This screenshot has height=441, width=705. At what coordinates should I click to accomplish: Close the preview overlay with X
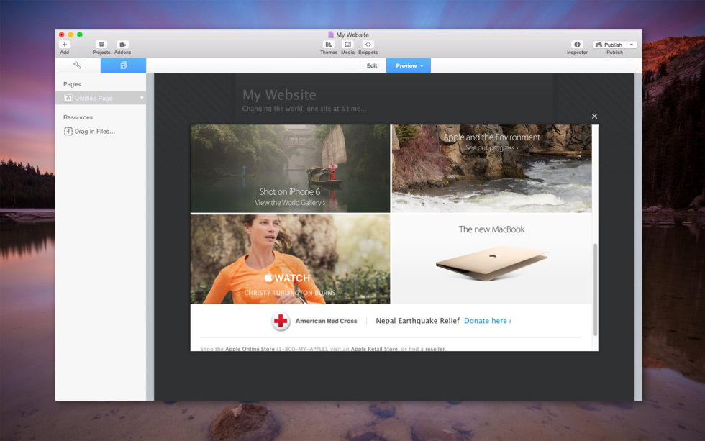pyautogui.click(x=594, y=116)
